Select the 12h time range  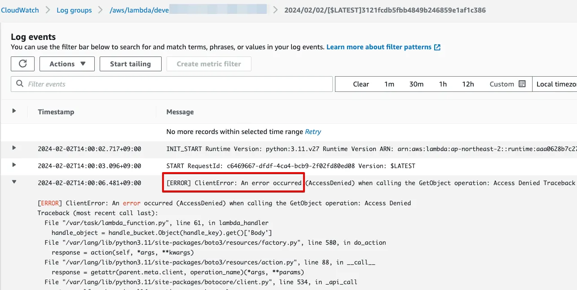coord(468,84)
